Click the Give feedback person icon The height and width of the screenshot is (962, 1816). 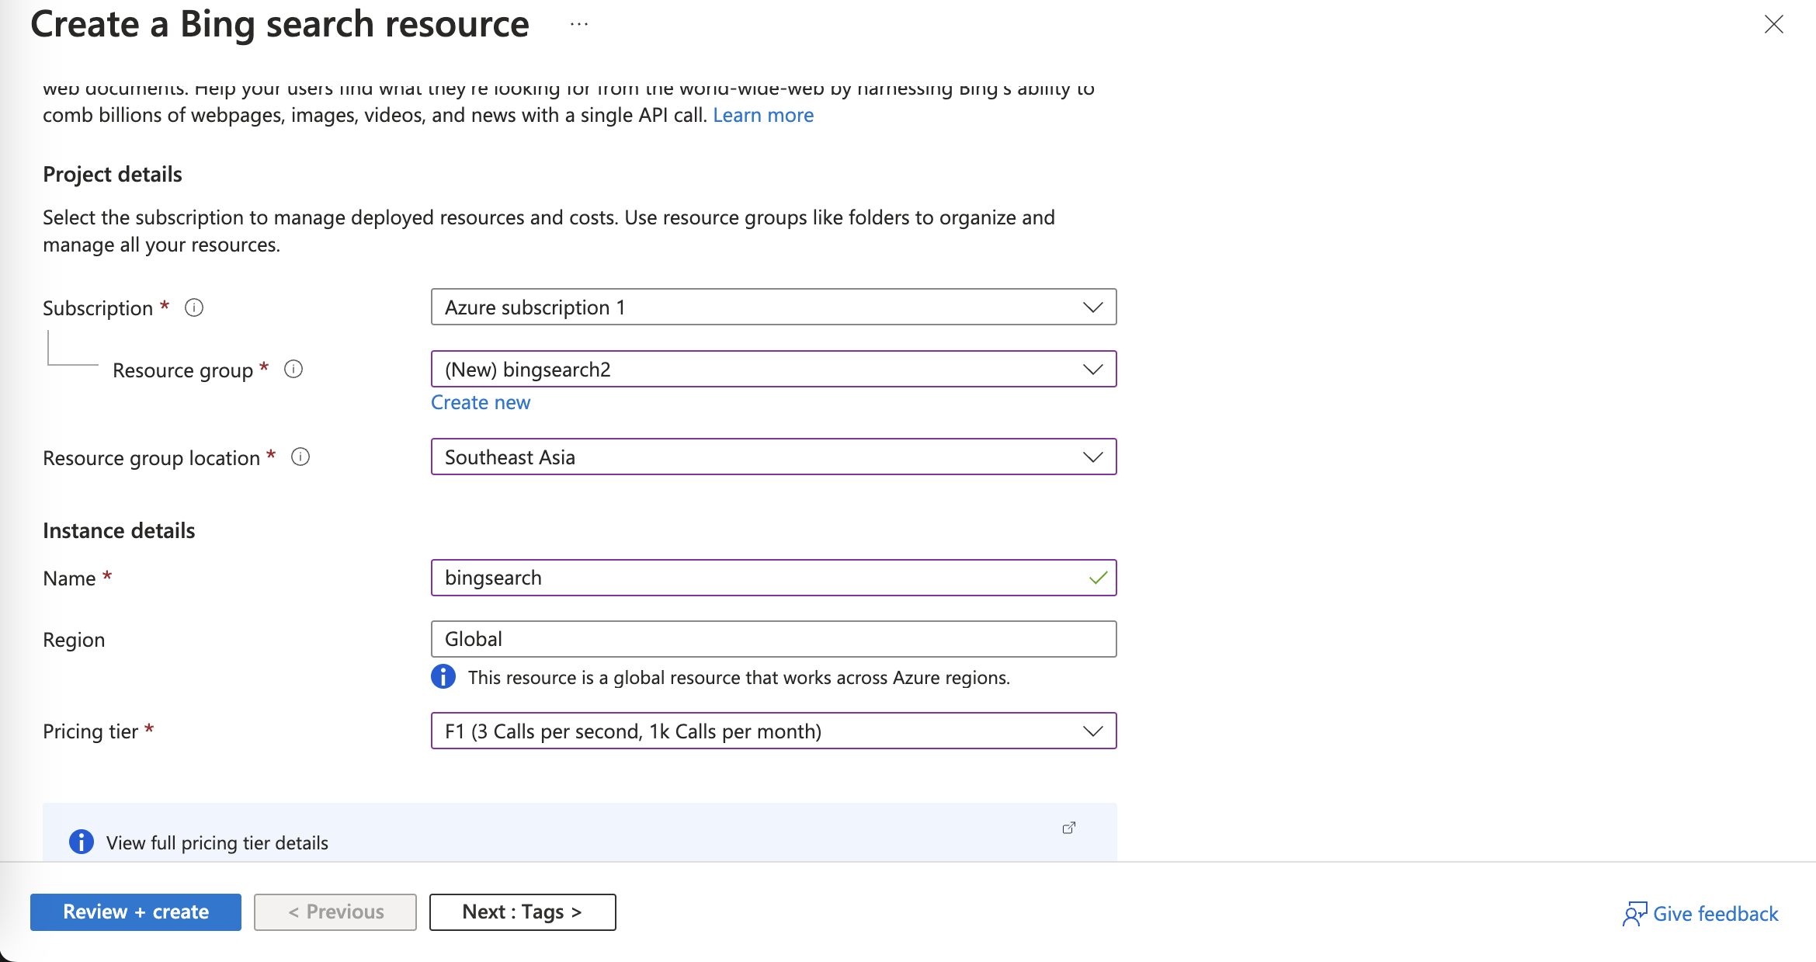(x=1634, y=914)
